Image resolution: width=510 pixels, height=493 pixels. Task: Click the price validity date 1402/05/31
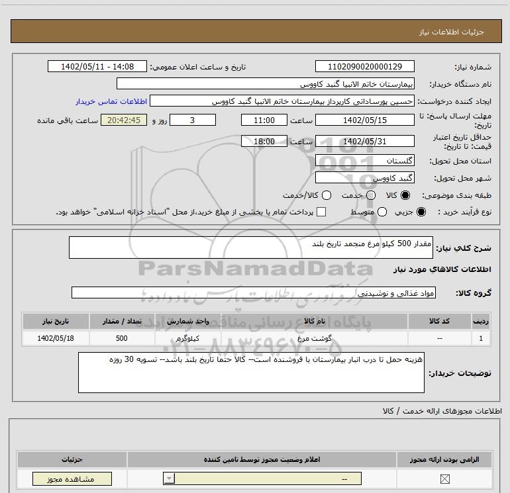pos(364,141)
